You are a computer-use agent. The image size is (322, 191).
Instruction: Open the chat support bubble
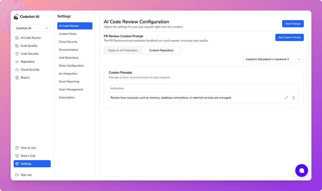(302, 170)
